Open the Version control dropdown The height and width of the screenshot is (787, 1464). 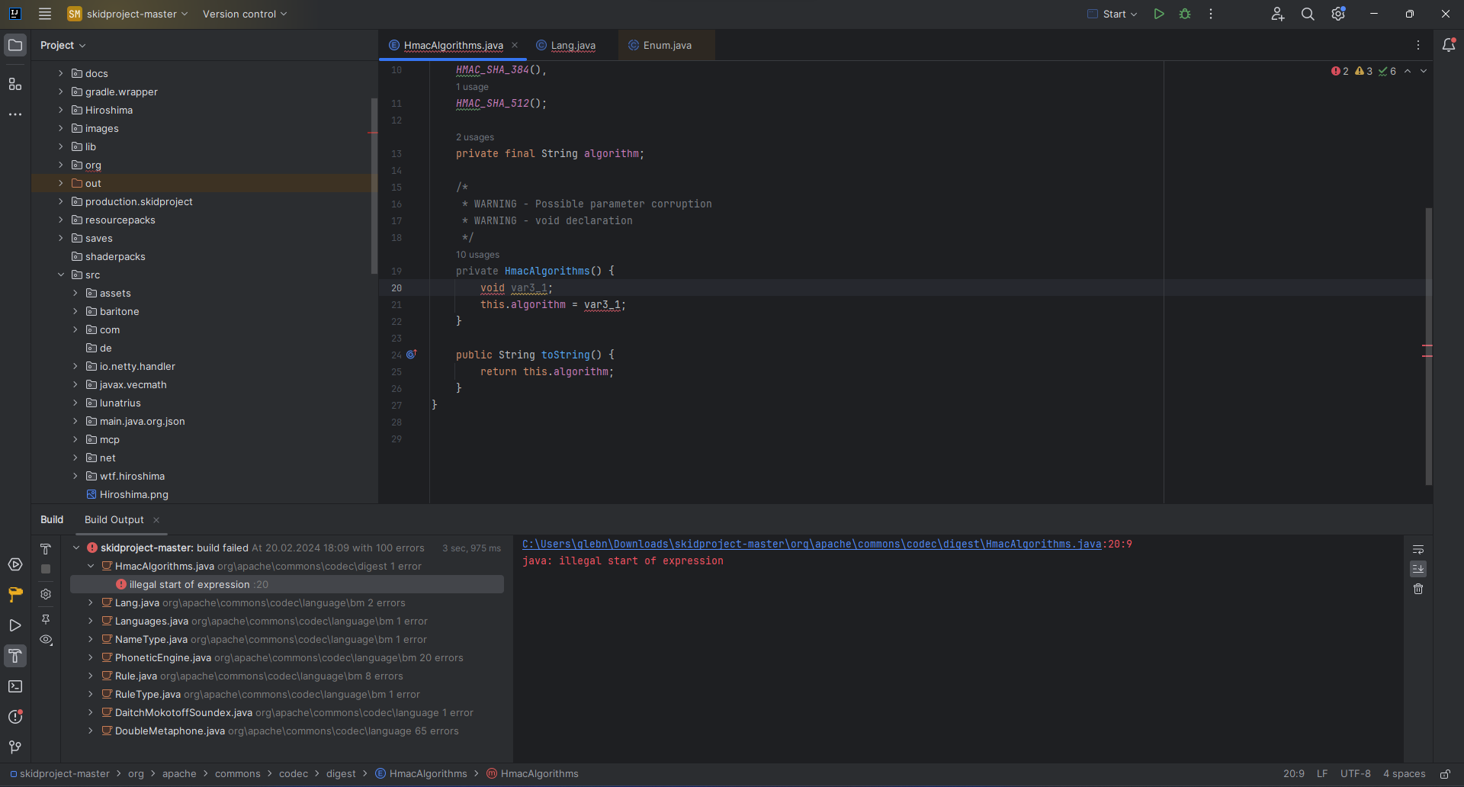pyautogui.click(x=245, y=14)
